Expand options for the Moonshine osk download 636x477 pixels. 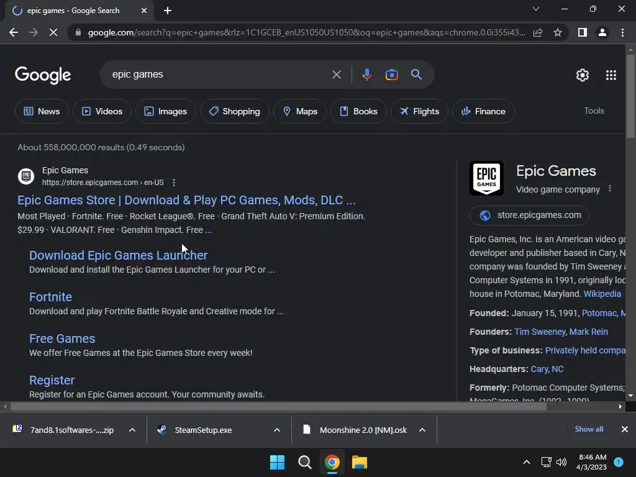click(x=422, y=430)
